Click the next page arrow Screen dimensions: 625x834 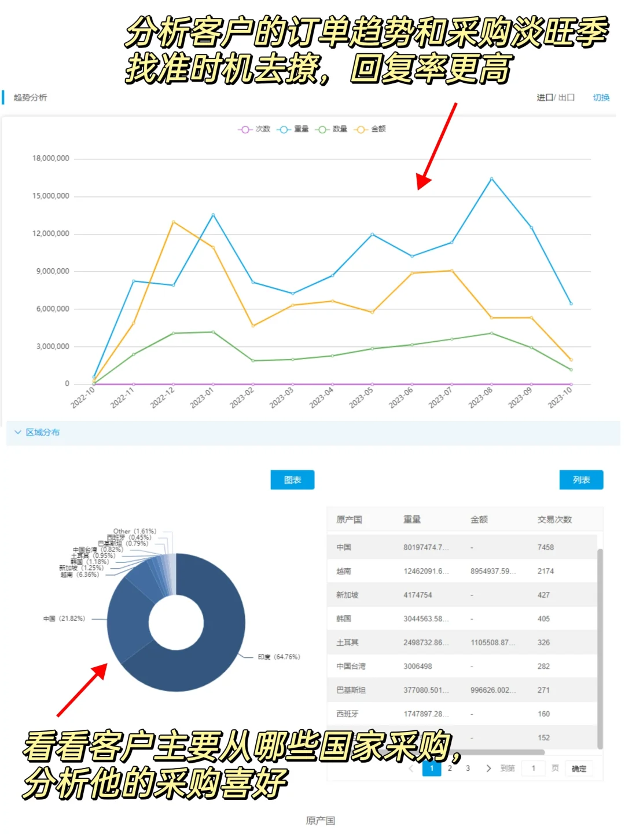[x=488, y=768]
